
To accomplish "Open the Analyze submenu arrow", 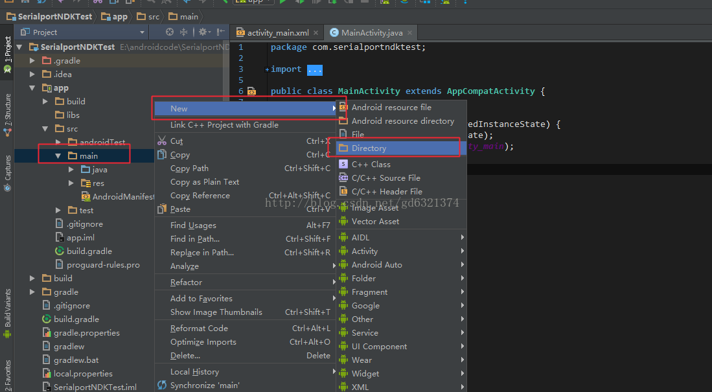I will click(334, 266).
